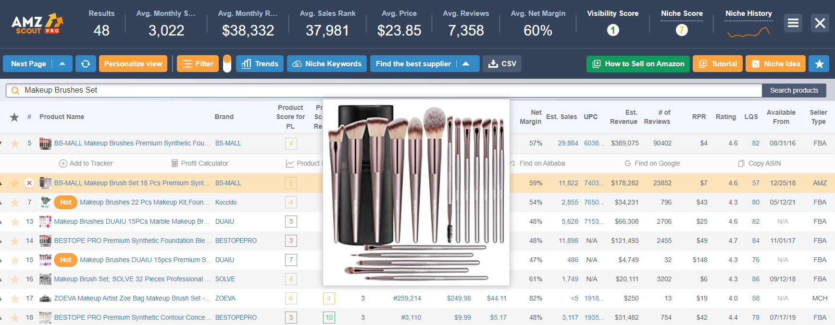This screenshot has width=835, height=325.
Task: Expand the Next Page dropdown arrow
Action: click(x=62, y=63)
